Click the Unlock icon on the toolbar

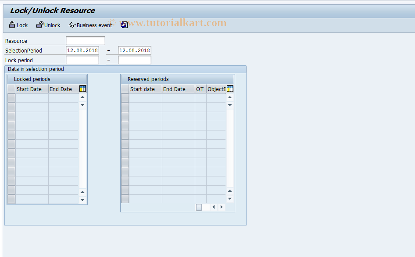[39, 25]
